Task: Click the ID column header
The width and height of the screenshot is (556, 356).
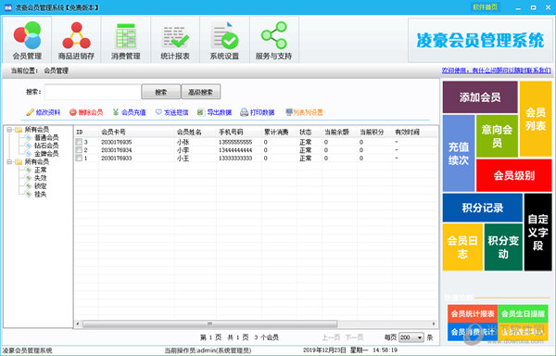Action: tap(80, 132)
